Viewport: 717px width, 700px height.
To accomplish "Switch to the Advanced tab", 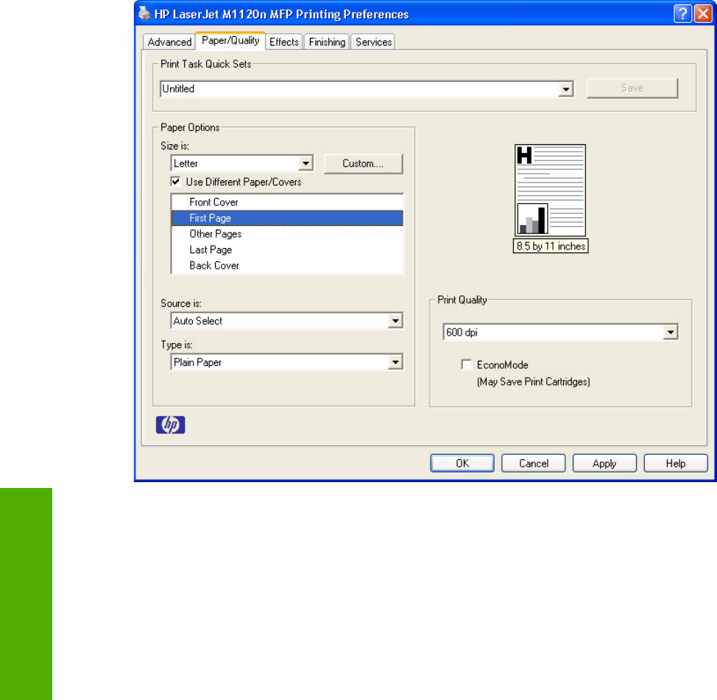I will point(169,42).
